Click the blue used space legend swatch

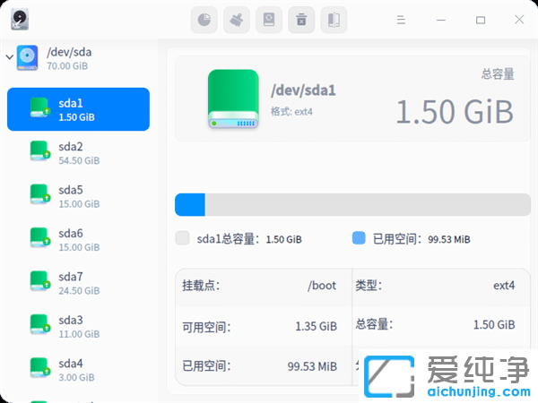point(359,238)
